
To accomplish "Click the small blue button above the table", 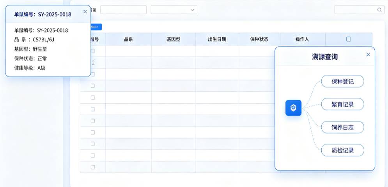I will click(96, 27).
